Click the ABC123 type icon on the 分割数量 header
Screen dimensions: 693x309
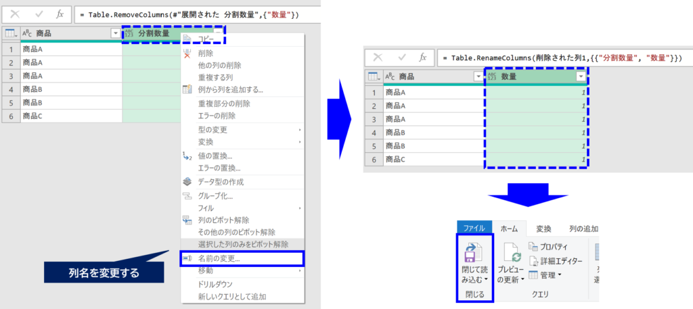coord(129,33)
